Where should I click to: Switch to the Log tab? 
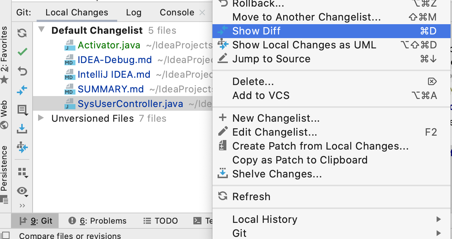pyautogui.click(x=133, y=12)
